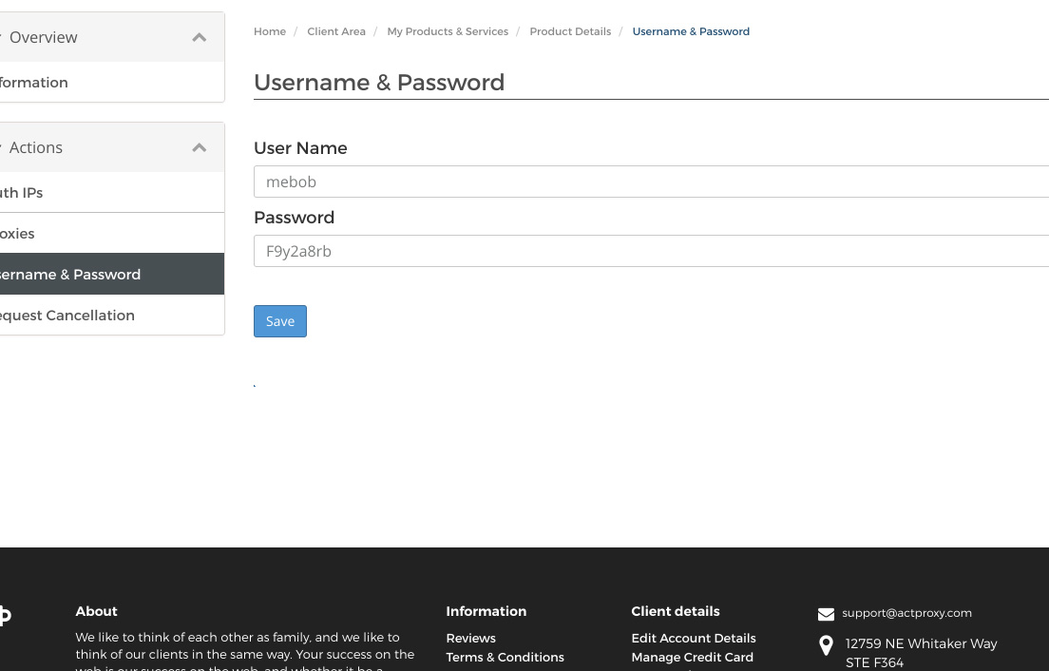The image size is (1049, 671).
Task: Click the envelope icon in footer
Action: pyautogui.click(x=826, y=614)
